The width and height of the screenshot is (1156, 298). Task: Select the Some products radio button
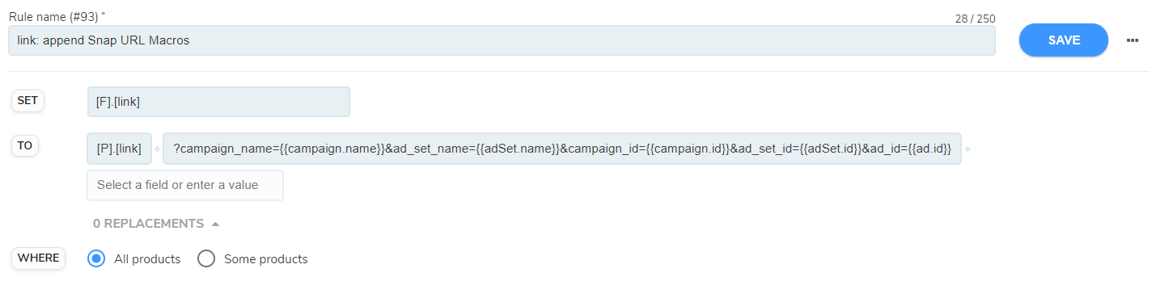pos(206,258)
